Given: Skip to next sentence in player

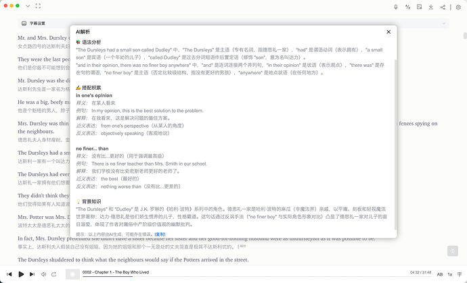Looking at the screenshot, I should [32, 274].
